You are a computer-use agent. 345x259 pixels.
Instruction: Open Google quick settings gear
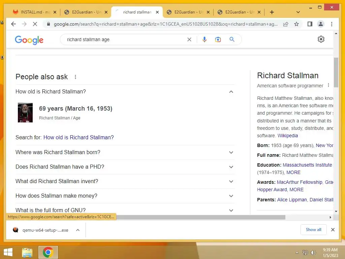[x=321, y=39]
